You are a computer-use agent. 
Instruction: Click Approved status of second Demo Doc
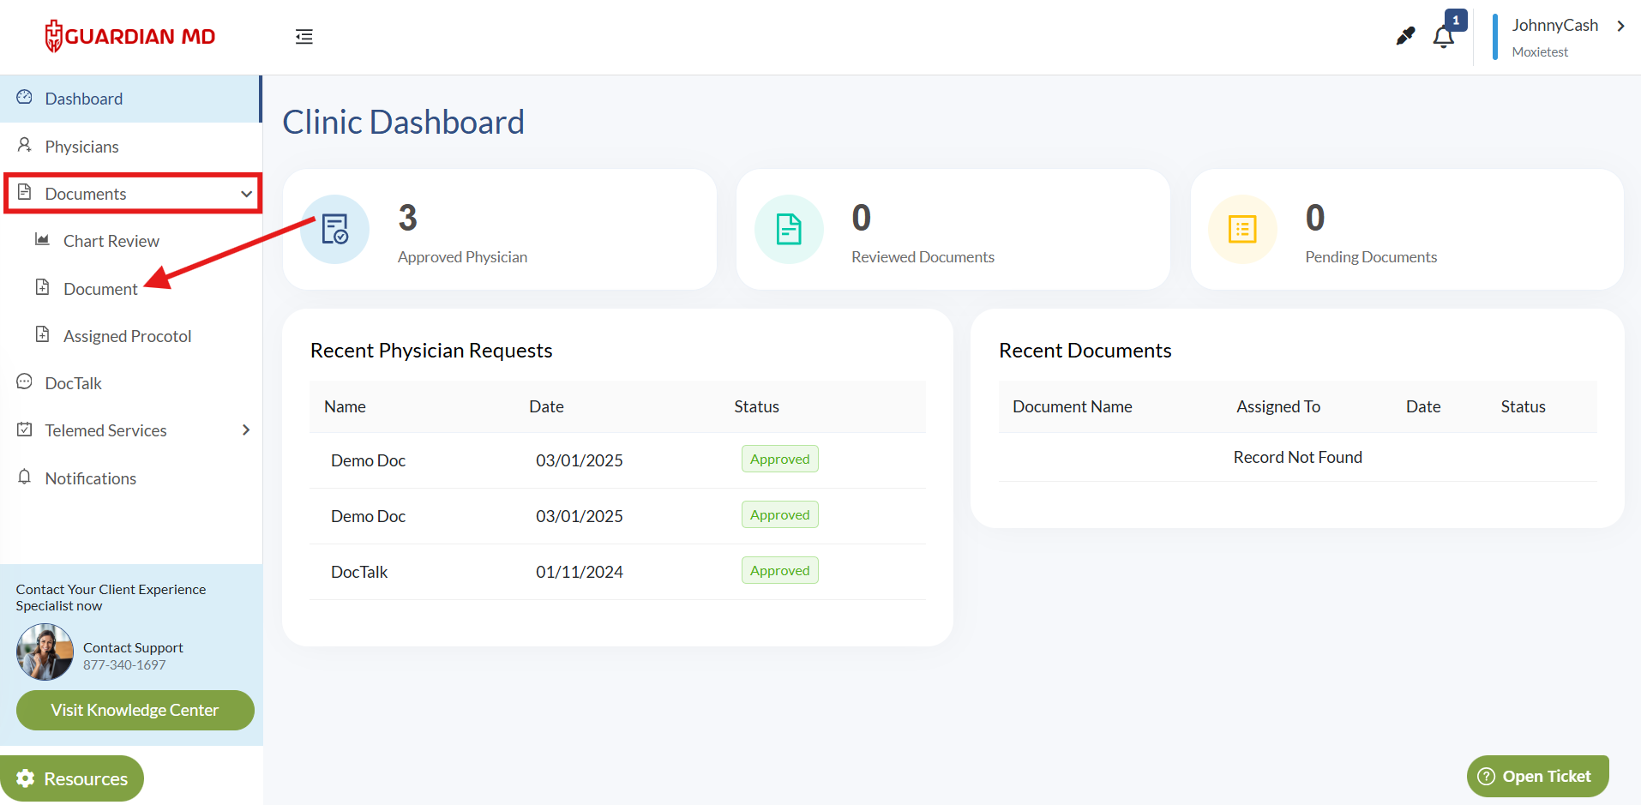coord(780,515)
